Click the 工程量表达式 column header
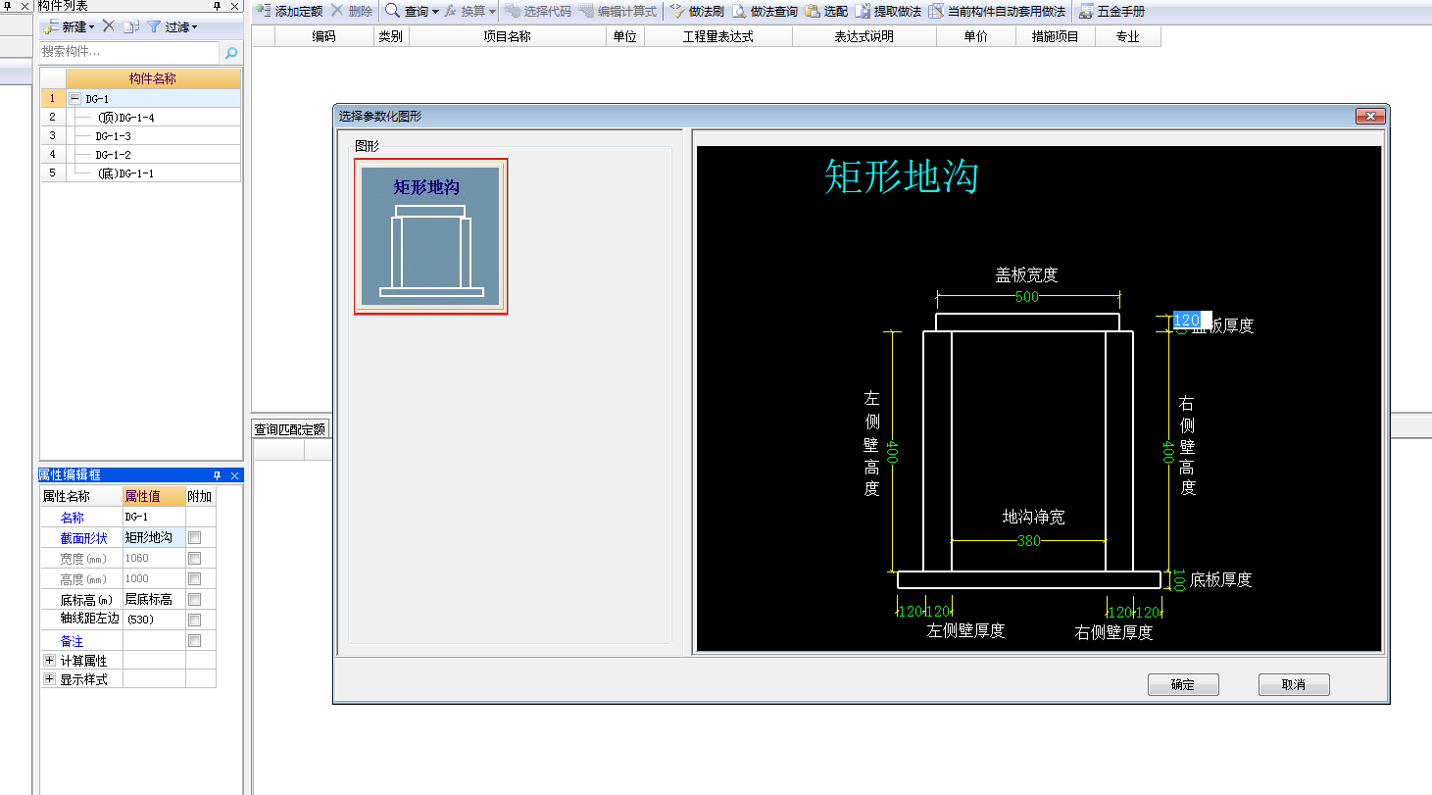 (717, 37)
